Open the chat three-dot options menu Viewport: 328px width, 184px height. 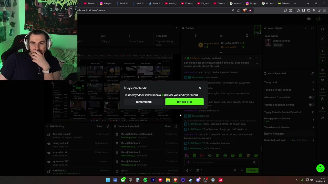click(x=258, y=28)
